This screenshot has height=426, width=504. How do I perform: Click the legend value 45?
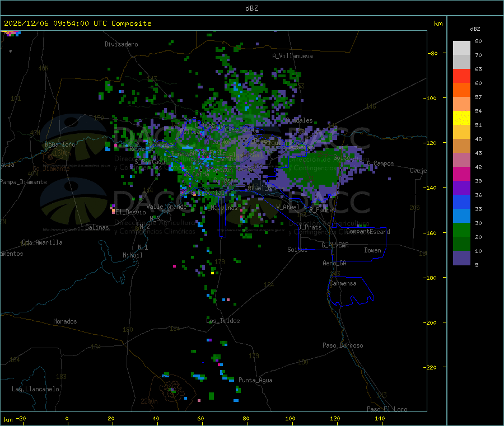[x=478, y=153]
